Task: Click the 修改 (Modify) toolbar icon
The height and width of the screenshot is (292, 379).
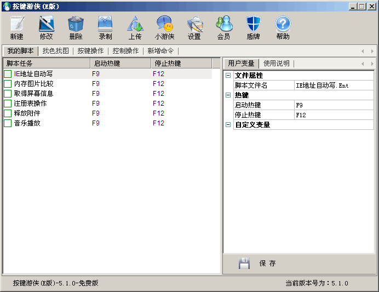Action: coord(47,24)
